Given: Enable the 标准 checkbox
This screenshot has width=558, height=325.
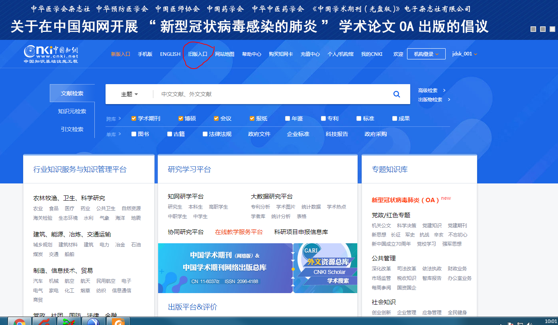Looking at the screenshot, I should click(x=359, y=118).
